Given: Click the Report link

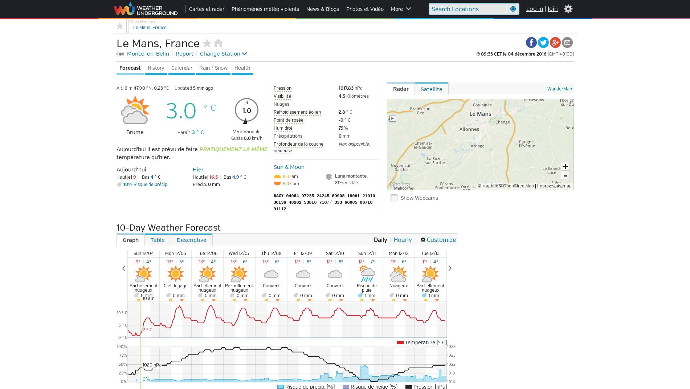Looking at the screenshot, I should coord(184,54).
